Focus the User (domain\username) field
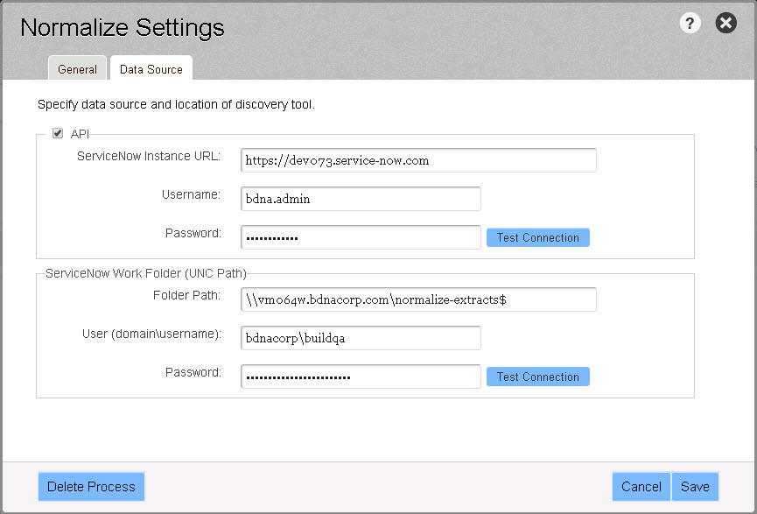This screenshot has width=757, height=514. point(361,338)
